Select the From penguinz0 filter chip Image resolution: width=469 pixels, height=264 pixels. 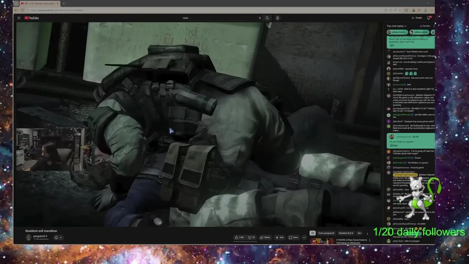(326, 233)
